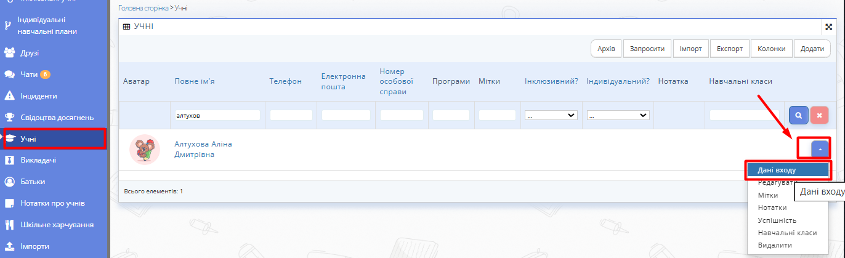Viewport: 845px width, 258px height.
Task: Click the Повне ім'я filter input field
Action: point(217,115)
